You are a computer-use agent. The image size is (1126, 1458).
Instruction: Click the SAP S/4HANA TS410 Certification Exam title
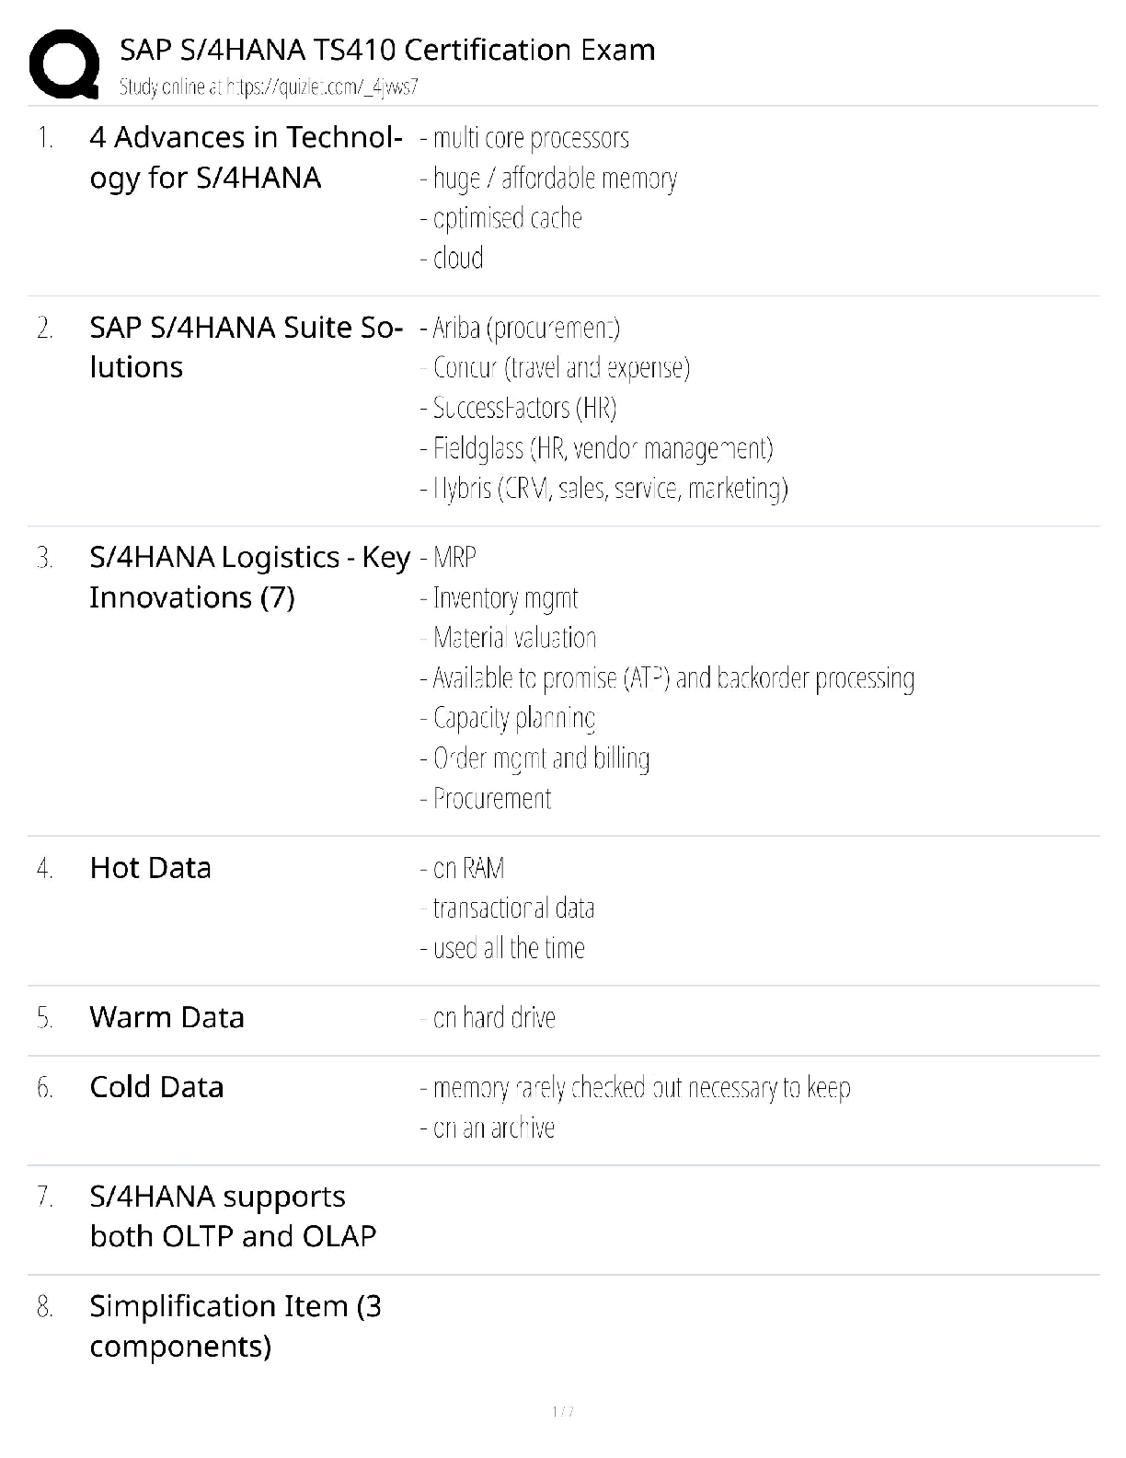[x=387, y=50]
